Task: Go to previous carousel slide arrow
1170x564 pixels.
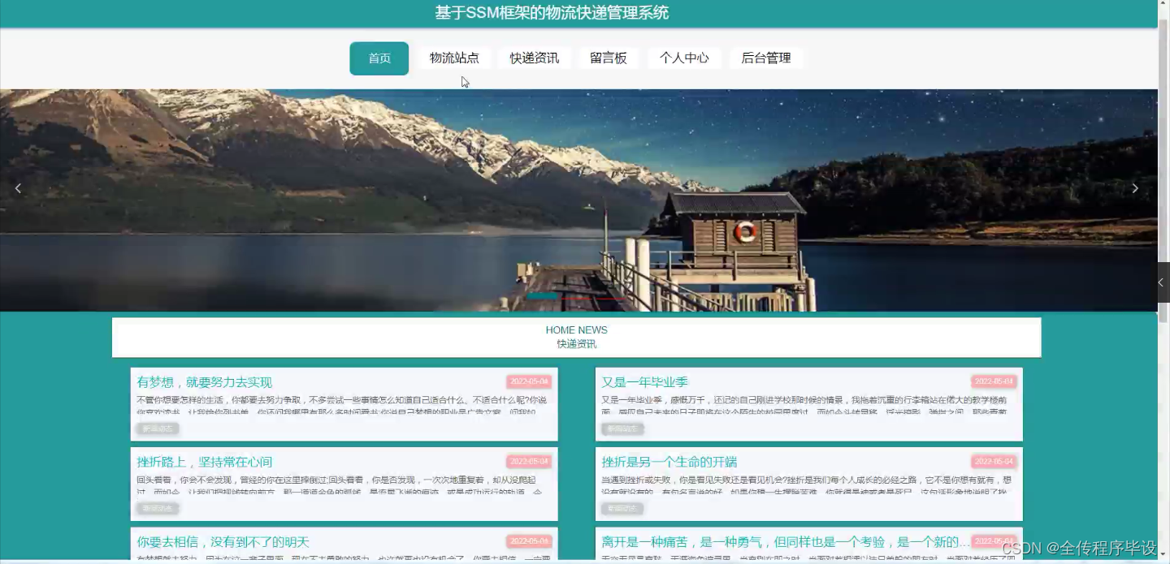Action: coord(18,188)
